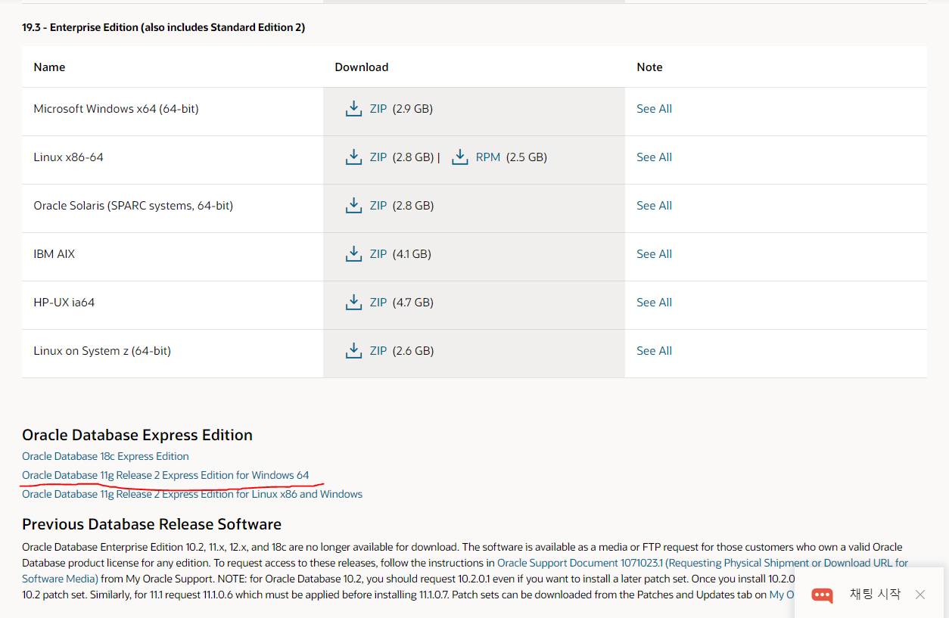Download the Linux x86-64 RPM link

pyautogui.click(x=488, y=157)
